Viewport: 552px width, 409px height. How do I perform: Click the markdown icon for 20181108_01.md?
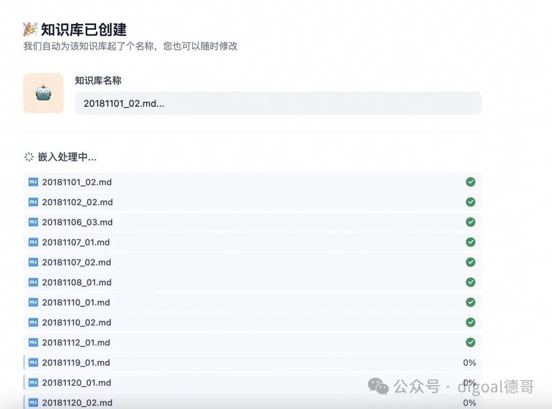[x=33, y=282]
